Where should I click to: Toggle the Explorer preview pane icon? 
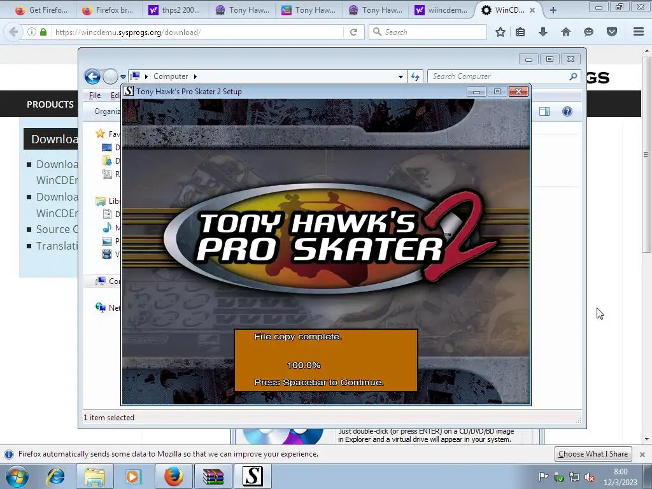[544, 111]
